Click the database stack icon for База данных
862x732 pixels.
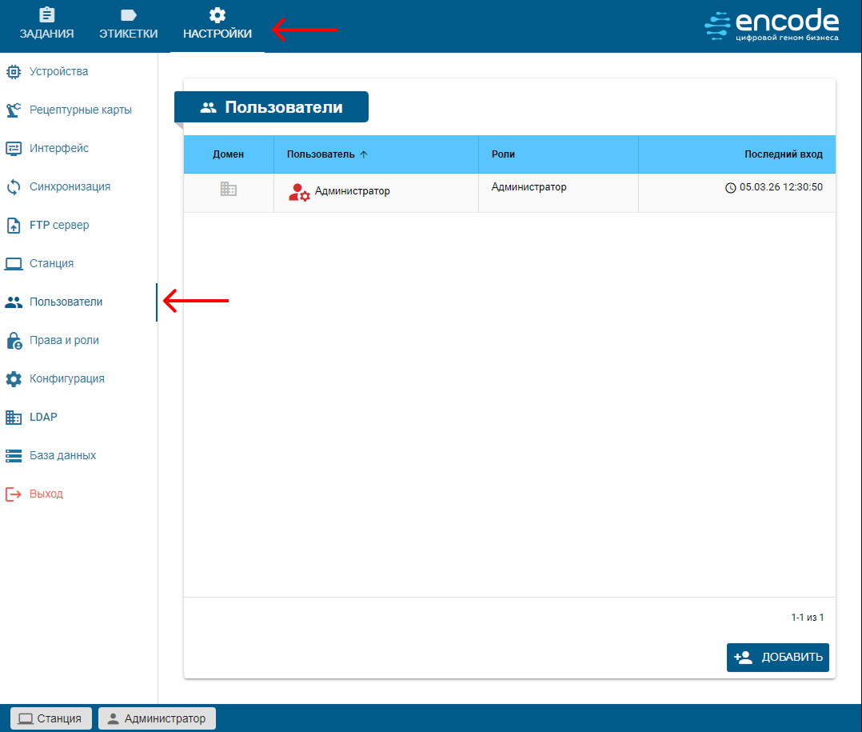point(14,456)
